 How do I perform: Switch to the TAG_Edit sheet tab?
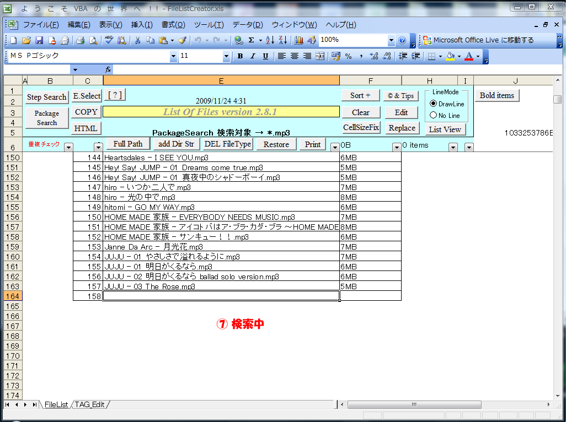89,405
